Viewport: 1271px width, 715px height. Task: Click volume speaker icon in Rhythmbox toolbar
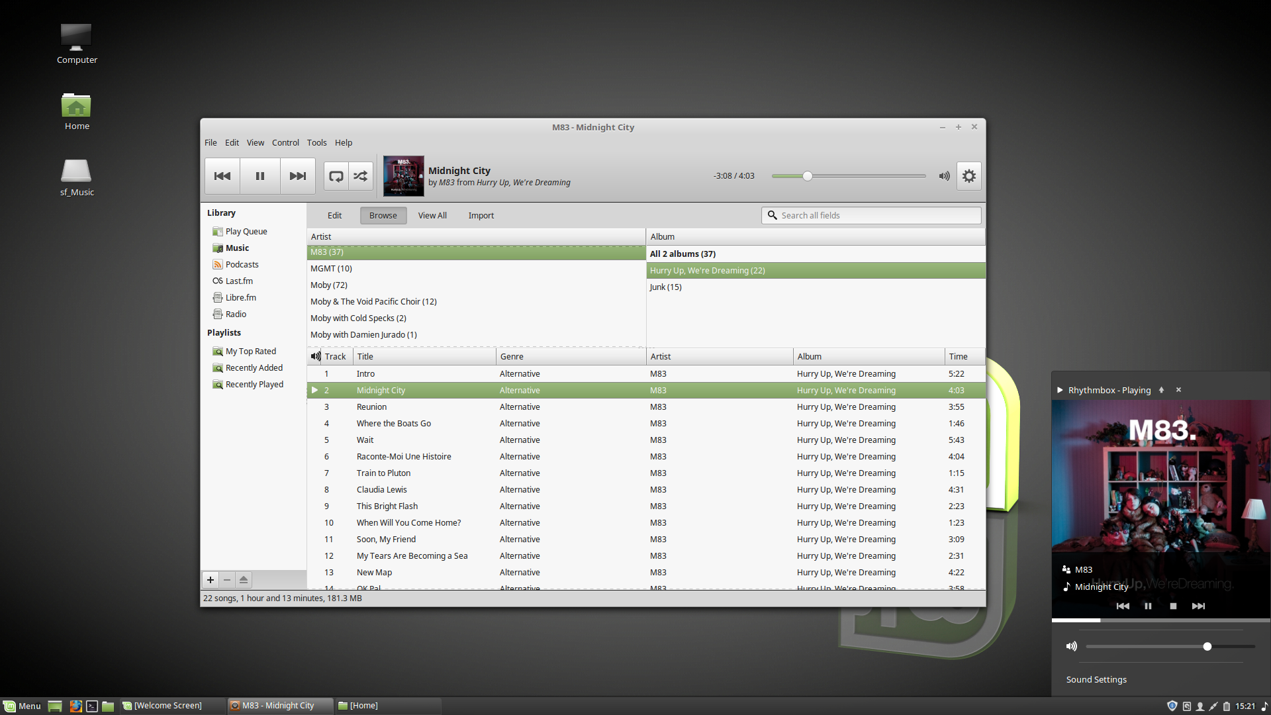pos(944,176)
